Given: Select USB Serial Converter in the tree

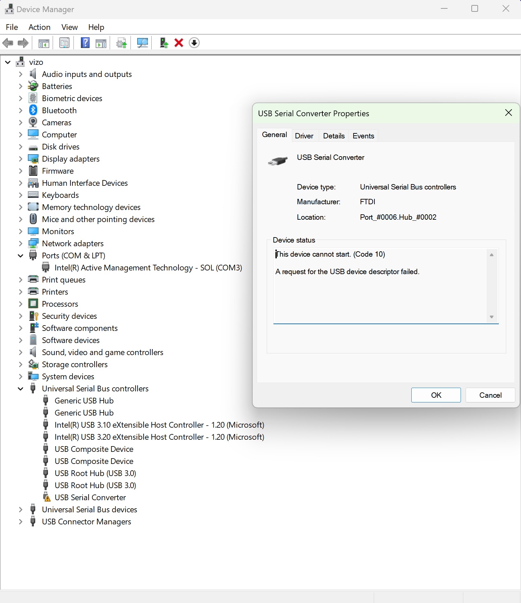Looking at the screenshot, I should pyautogui.click(x=90, y=498).
